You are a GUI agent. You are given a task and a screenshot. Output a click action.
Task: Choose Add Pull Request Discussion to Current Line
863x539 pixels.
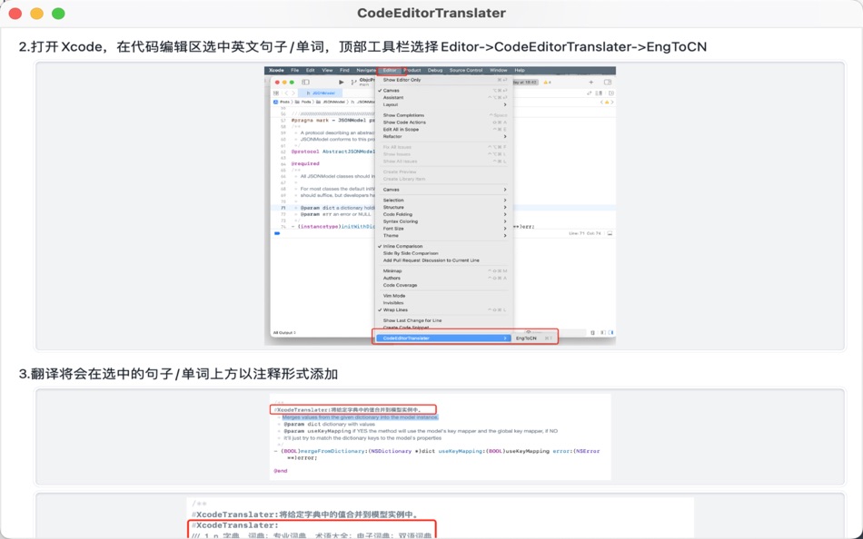click(x=443, y=260)
